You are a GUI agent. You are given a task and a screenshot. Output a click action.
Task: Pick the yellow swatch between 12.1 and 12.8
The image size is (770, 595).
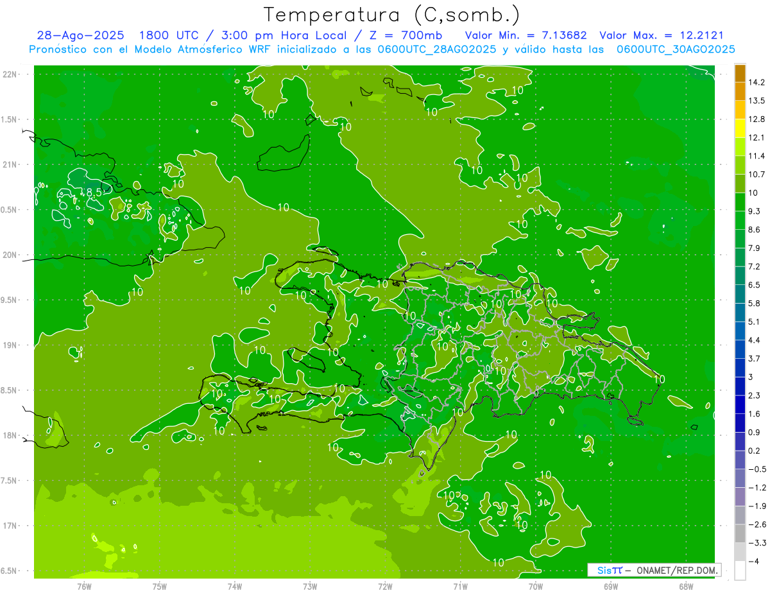(x=740, y=128)
